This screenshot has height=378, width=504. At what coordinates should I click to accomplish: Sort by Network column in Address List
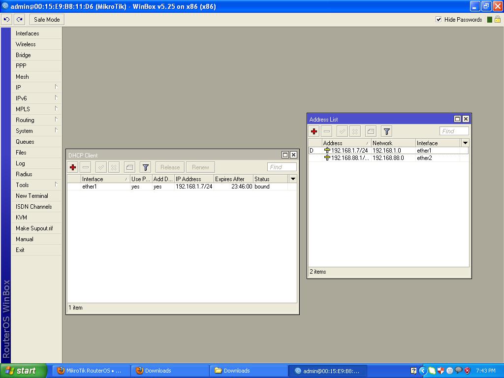click(393, 143)
